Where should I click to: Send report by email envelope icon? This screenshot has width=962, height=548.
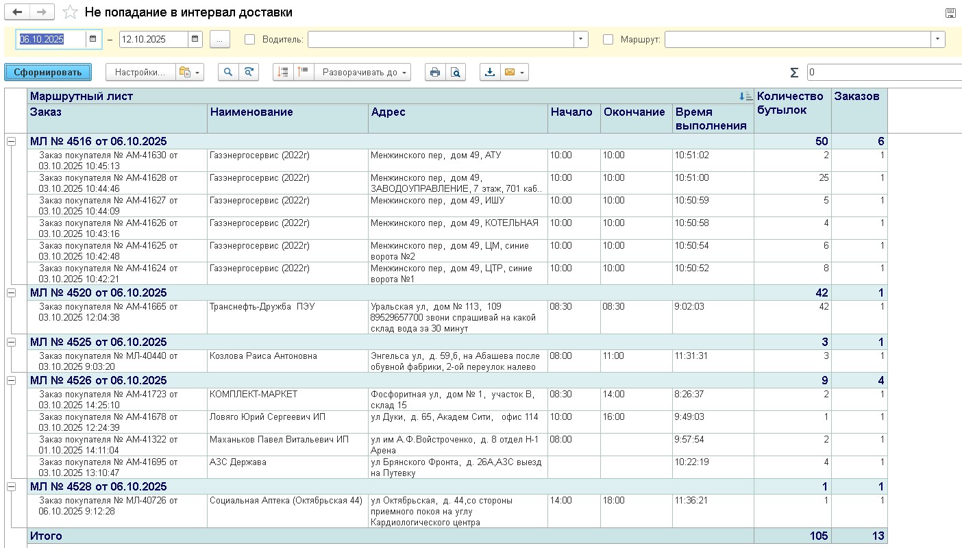(509, 72)
